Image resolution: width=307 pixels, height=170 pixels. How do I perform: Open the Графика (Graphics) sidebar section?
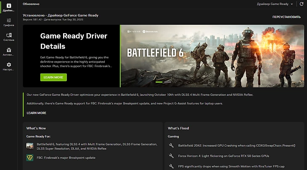coord(8,22)
